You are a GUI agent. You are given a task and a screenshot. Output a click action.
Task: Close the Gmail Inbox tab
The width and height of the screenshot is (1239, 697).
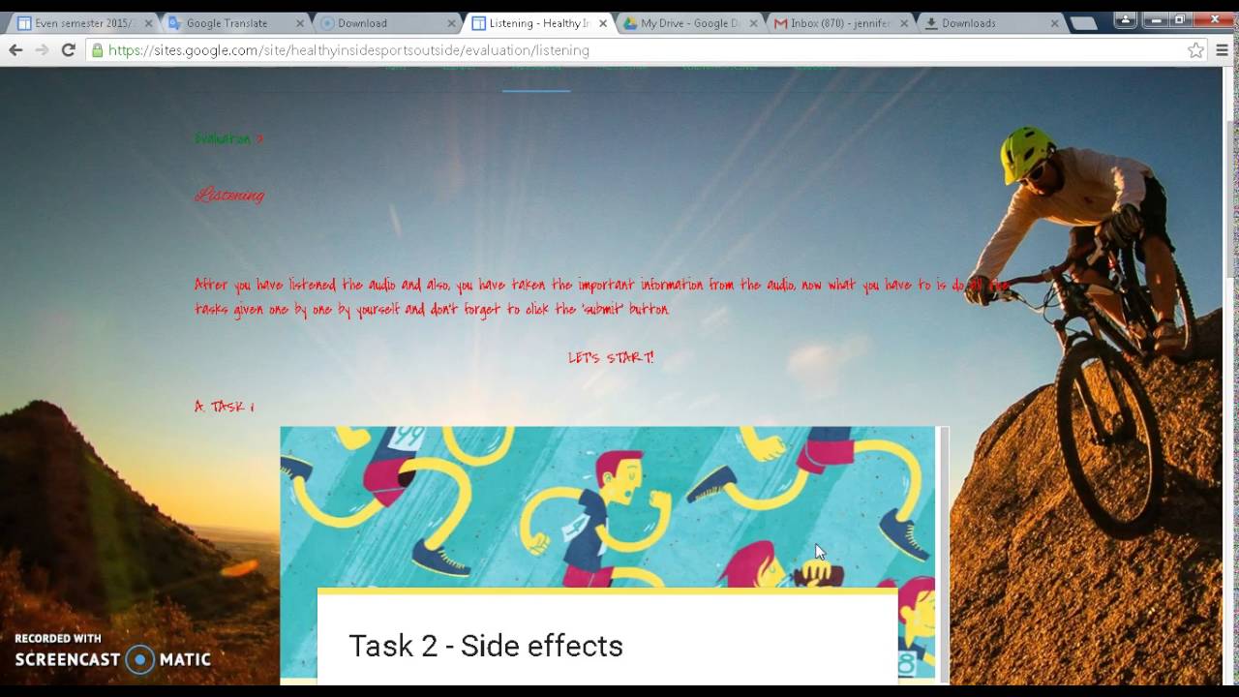tap(904, 23)
